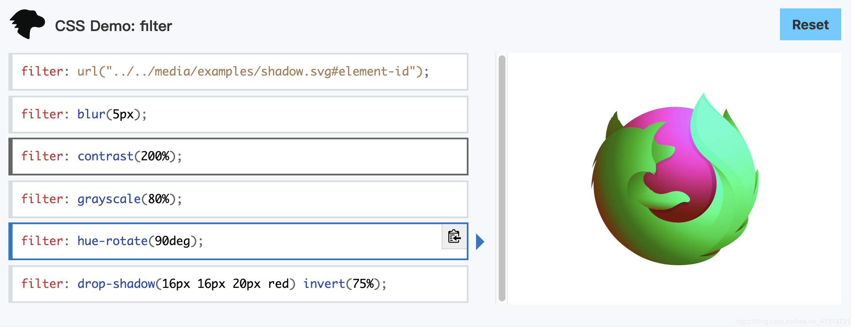The image size is (853, 329).
Task: Copy hue-rotate code with clipboard icon
Action: click(455, 237)
